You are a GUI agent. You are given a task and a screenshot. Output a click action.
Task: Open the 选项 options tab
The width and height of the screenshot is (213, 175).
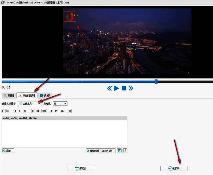pyautogui.click(x=45, y=96)
